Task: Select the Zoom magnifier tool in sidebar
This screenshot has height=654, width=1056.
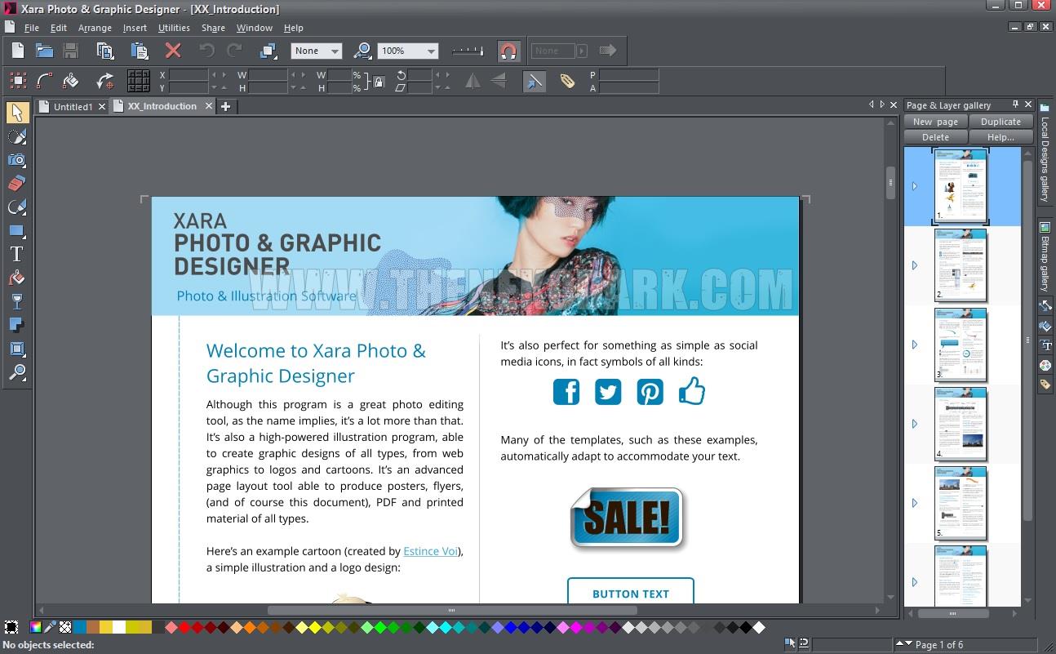Action: click(17, 372)
